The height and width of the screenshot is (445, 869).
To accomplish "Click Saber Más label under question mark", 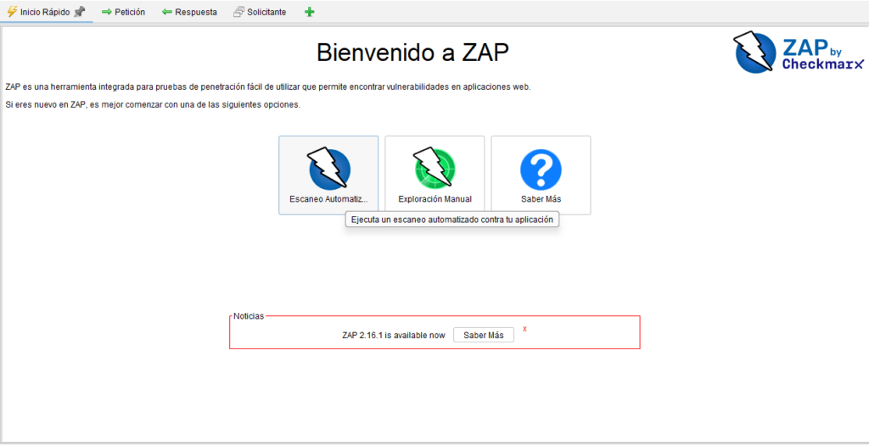I will click(541, 200).
